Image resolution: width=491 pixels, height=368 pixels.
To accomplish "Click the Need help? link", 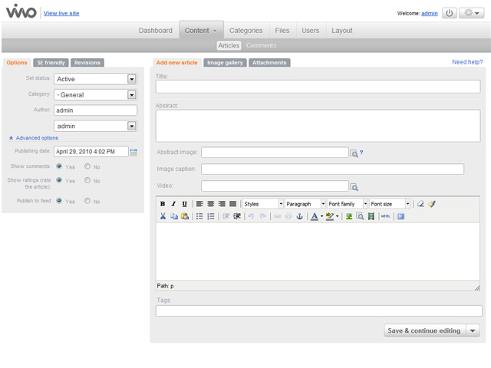I will 467,62.
